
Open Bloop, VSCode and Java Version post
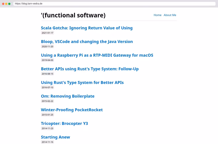click(x=87, y=41)
